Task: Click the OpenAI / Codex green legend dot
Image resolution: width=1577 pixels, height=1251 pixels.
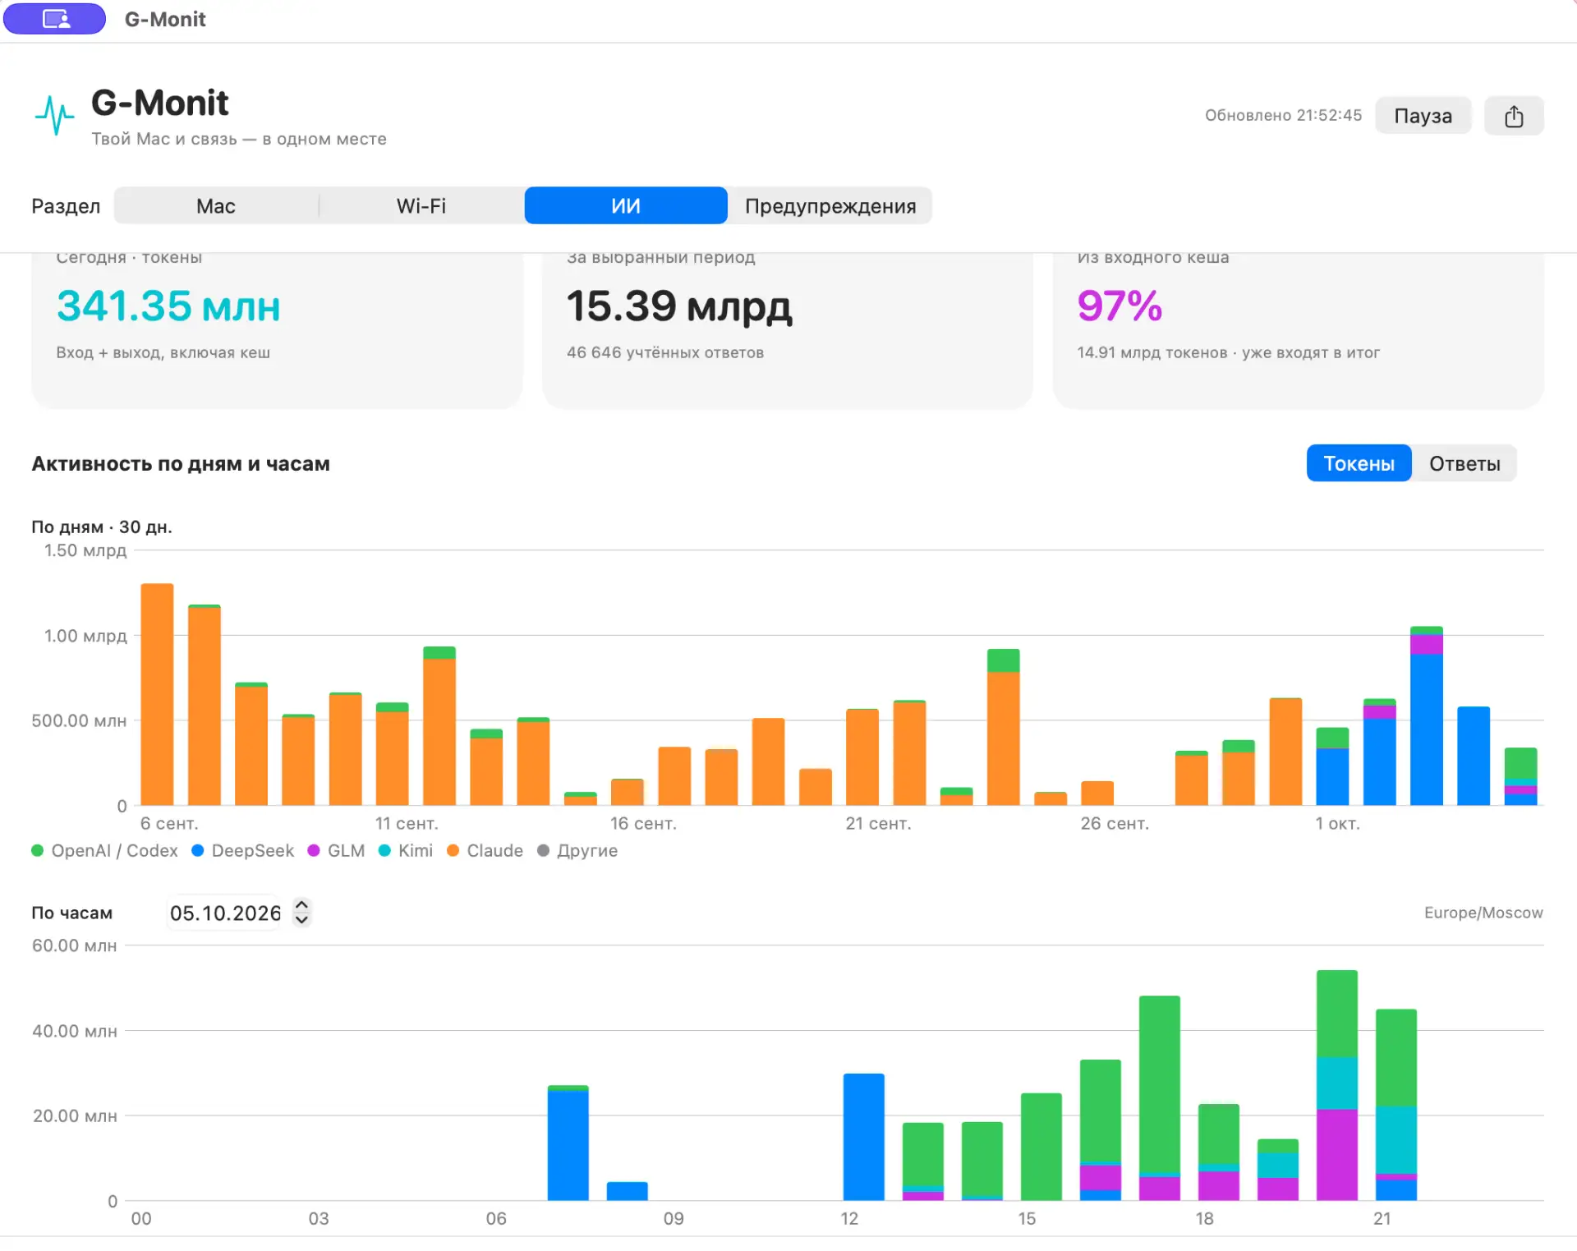Action: (x=37, y=851)
